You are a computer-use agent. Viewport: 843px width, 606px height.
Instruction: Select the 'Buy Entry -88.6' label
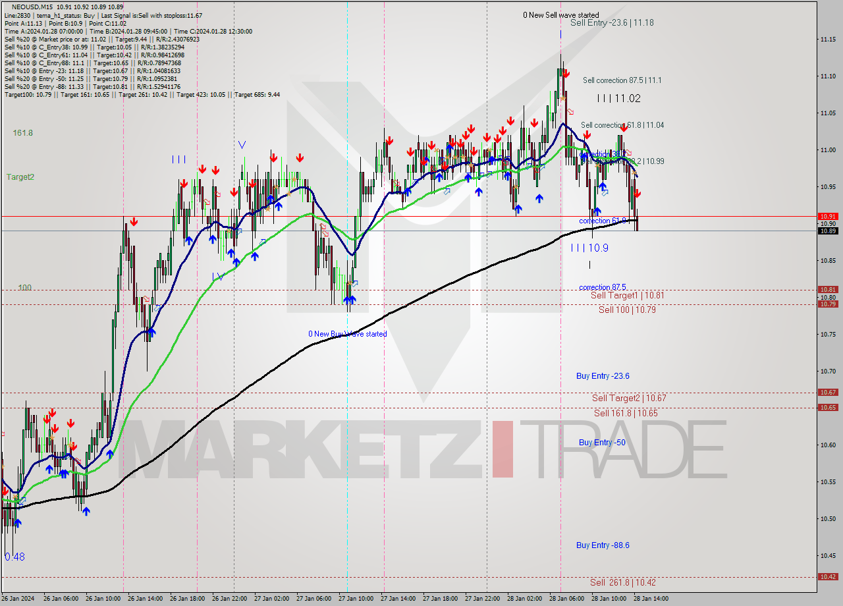coord(603,545)
